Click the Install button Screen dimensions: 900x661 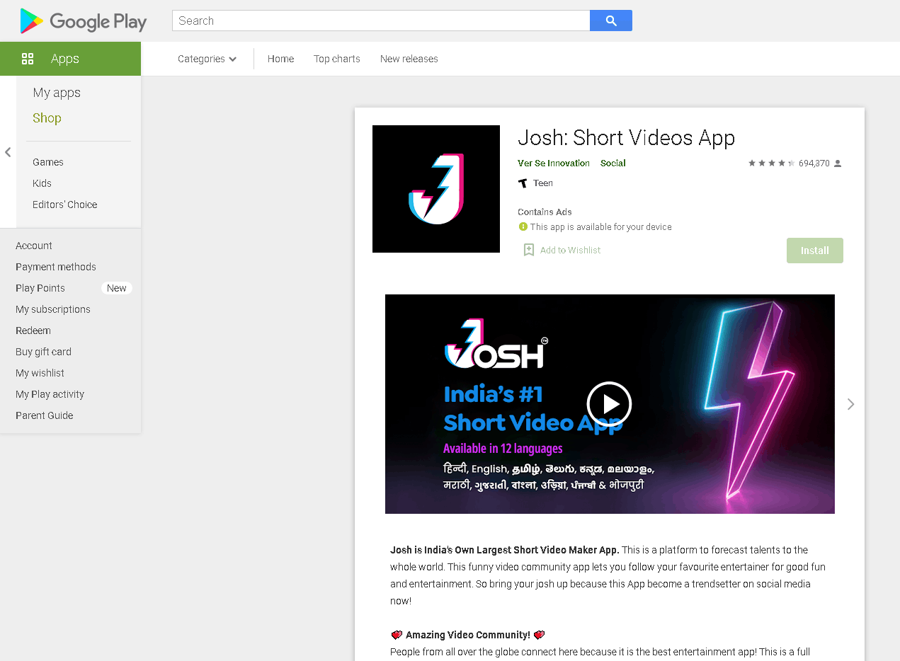[x=815, y=251]
